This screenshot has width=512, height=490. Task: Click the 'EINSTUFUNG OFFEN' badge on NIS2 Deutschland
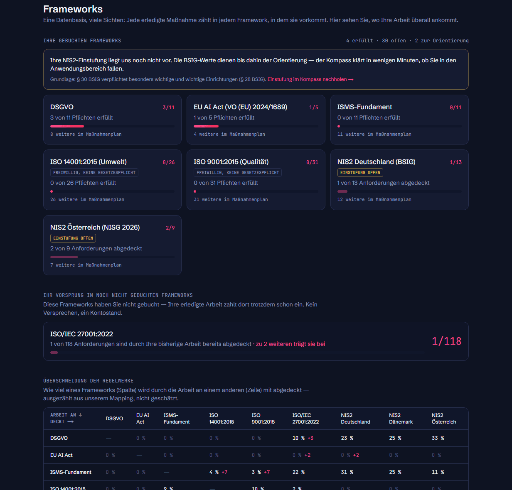point(360,173)
